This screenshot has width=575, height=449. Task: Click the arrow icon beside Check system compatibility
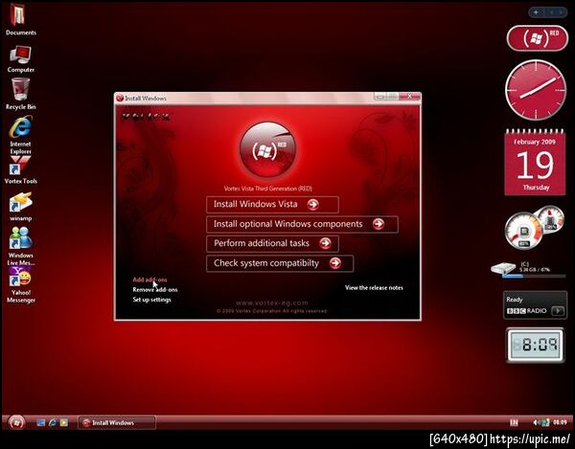point(334,263)
